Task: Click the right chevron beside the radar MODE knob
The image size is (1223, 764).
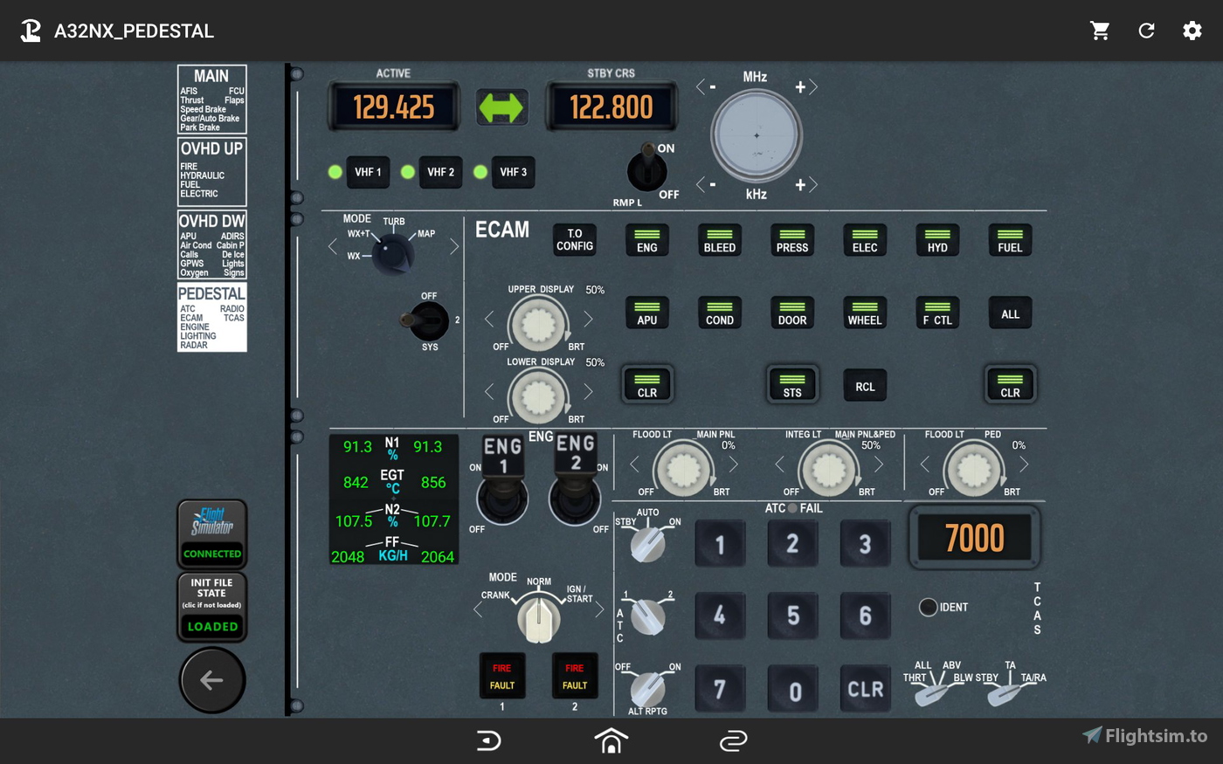Action: 453,247
